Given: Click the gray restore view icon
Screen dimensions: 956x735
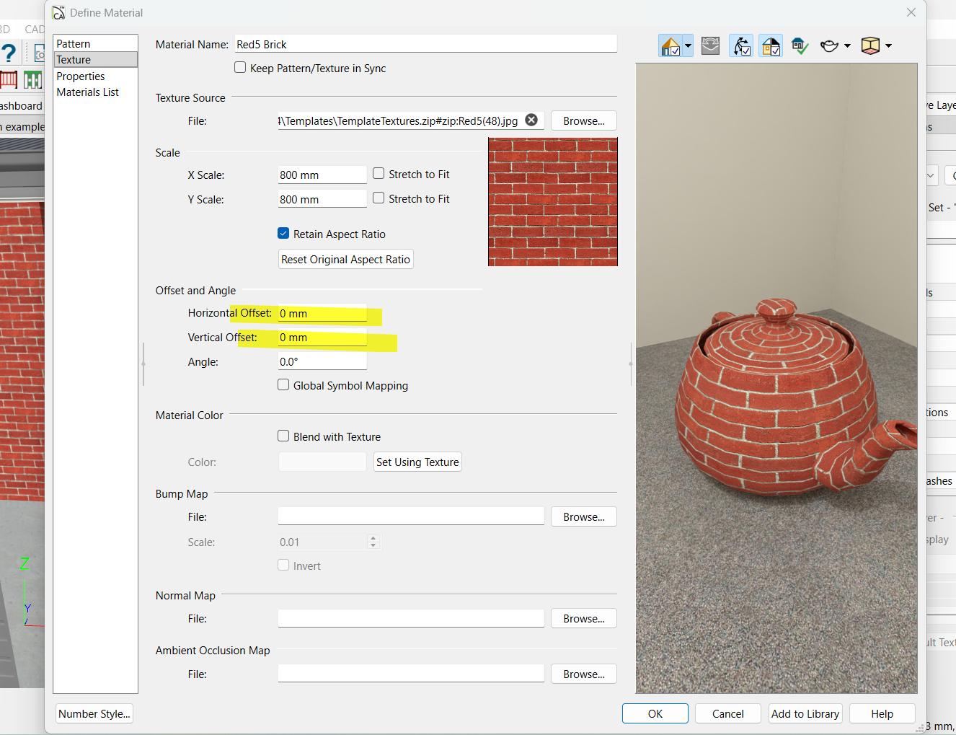Looking at the screenshot, I should point(710,46).
